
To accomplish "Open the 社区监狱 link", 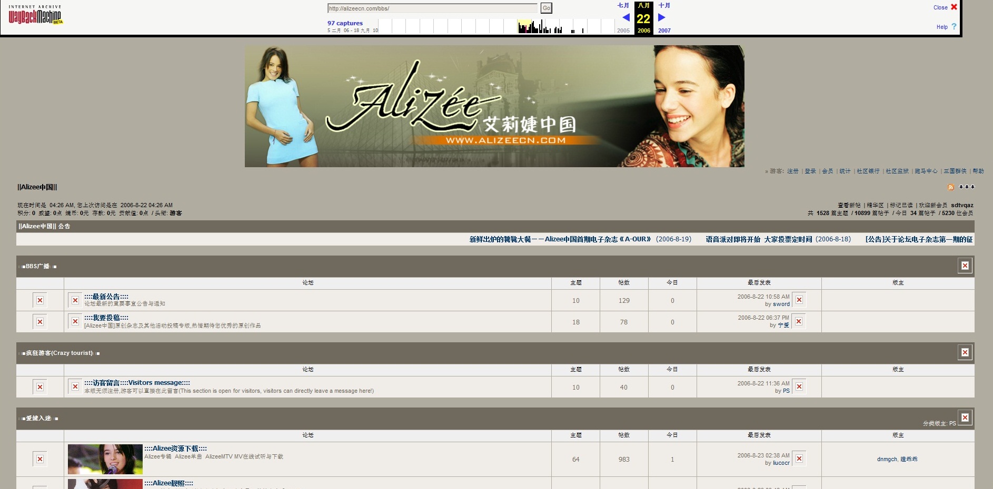I will tap(897, 171).
